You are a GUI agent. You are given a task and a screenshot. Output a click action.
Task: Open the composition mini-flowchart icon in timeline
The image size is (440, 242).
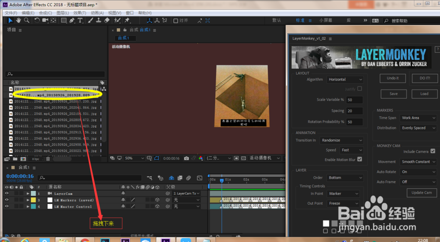[x=150, y=178]
